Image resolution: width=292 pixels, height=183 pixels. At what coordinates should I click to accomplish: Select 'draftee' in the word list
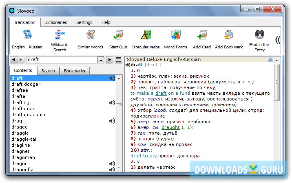[x=63, y=90]
